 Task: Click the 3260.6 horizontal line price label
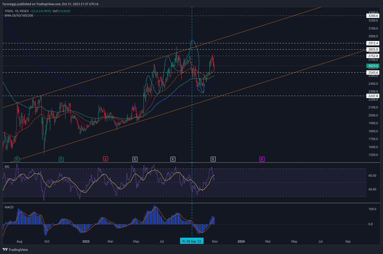pos(373,16)
